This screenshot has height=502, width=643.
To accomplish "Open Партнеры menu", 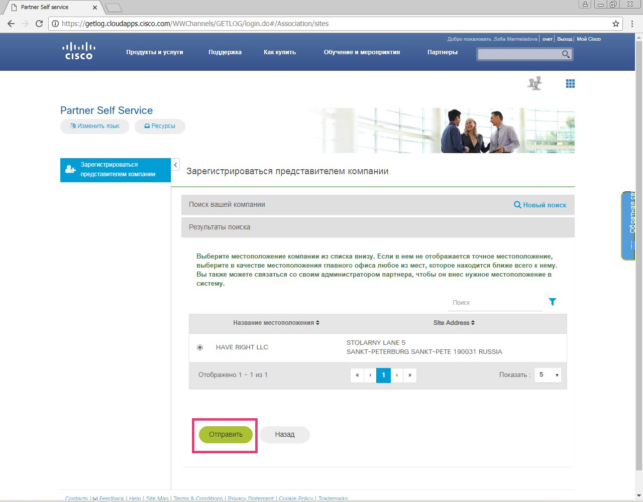I will click(x=443, y=52).
